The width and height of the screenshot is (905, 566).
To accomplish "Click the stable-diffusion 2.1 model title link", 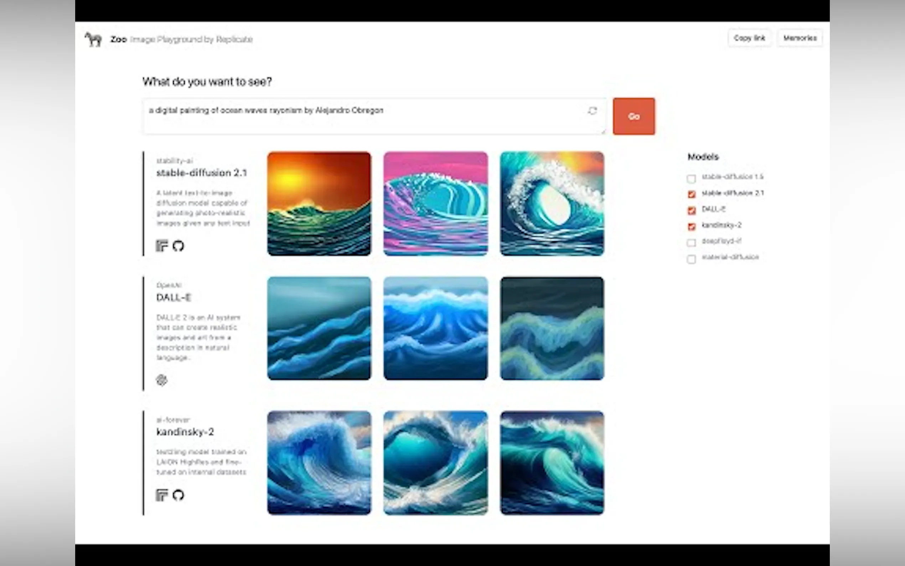I will click(202, 173).
